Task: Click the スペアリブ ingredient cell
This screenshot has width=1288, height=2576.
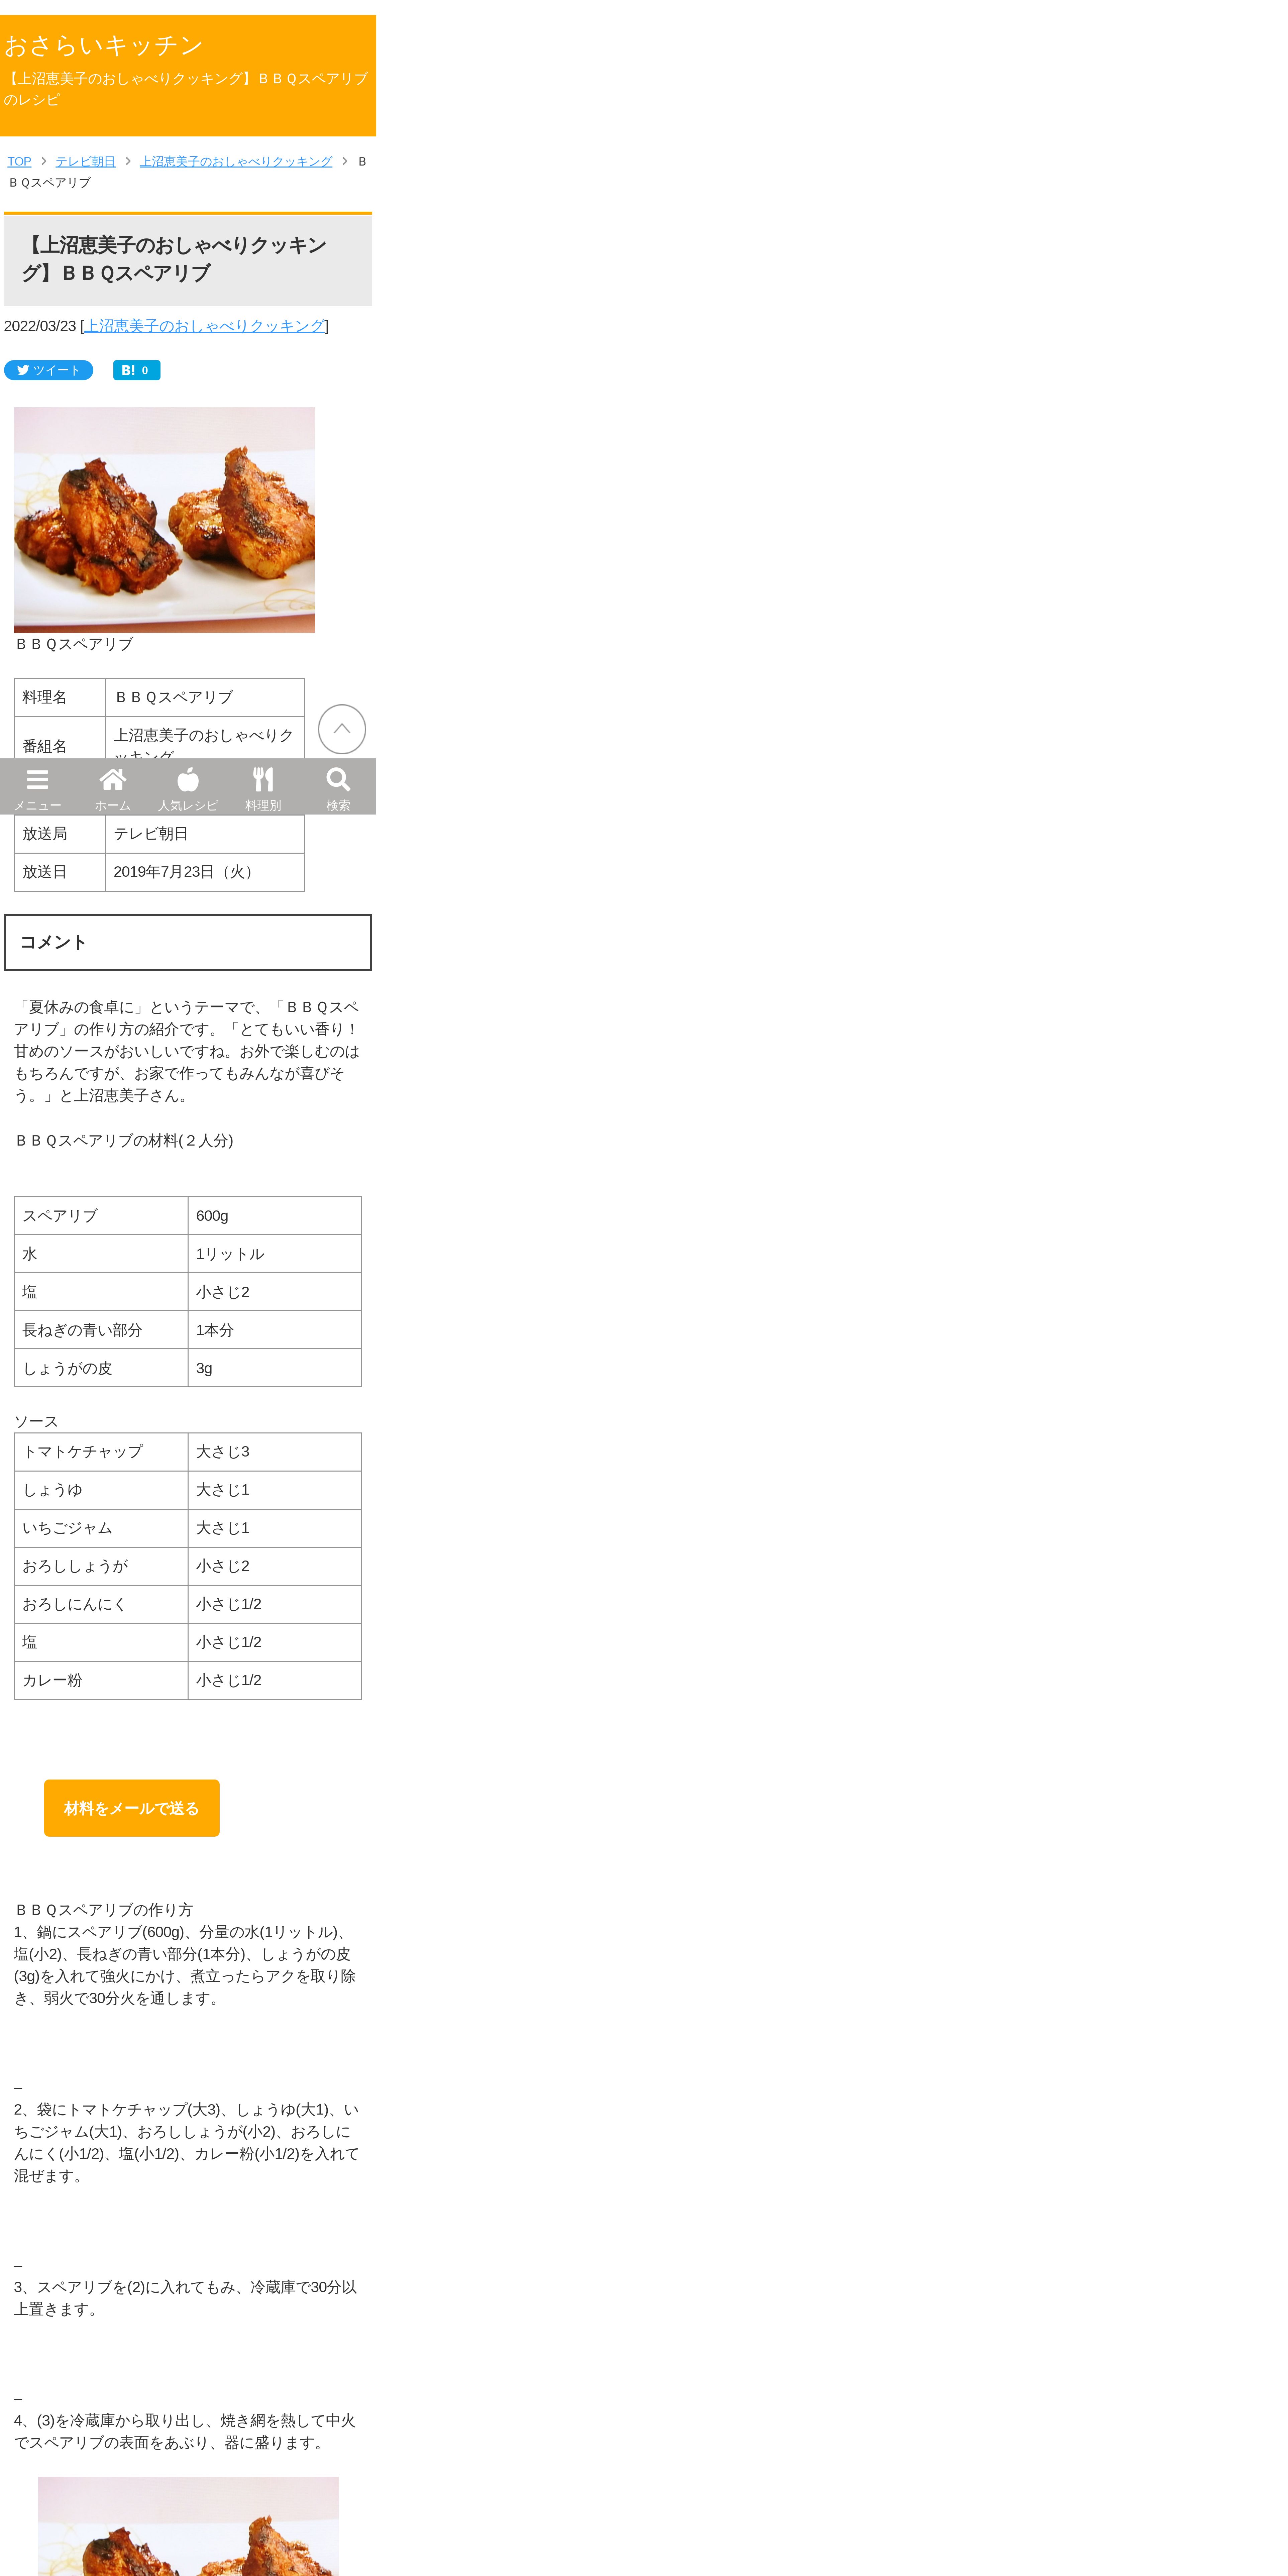Action: (101, 1215)
